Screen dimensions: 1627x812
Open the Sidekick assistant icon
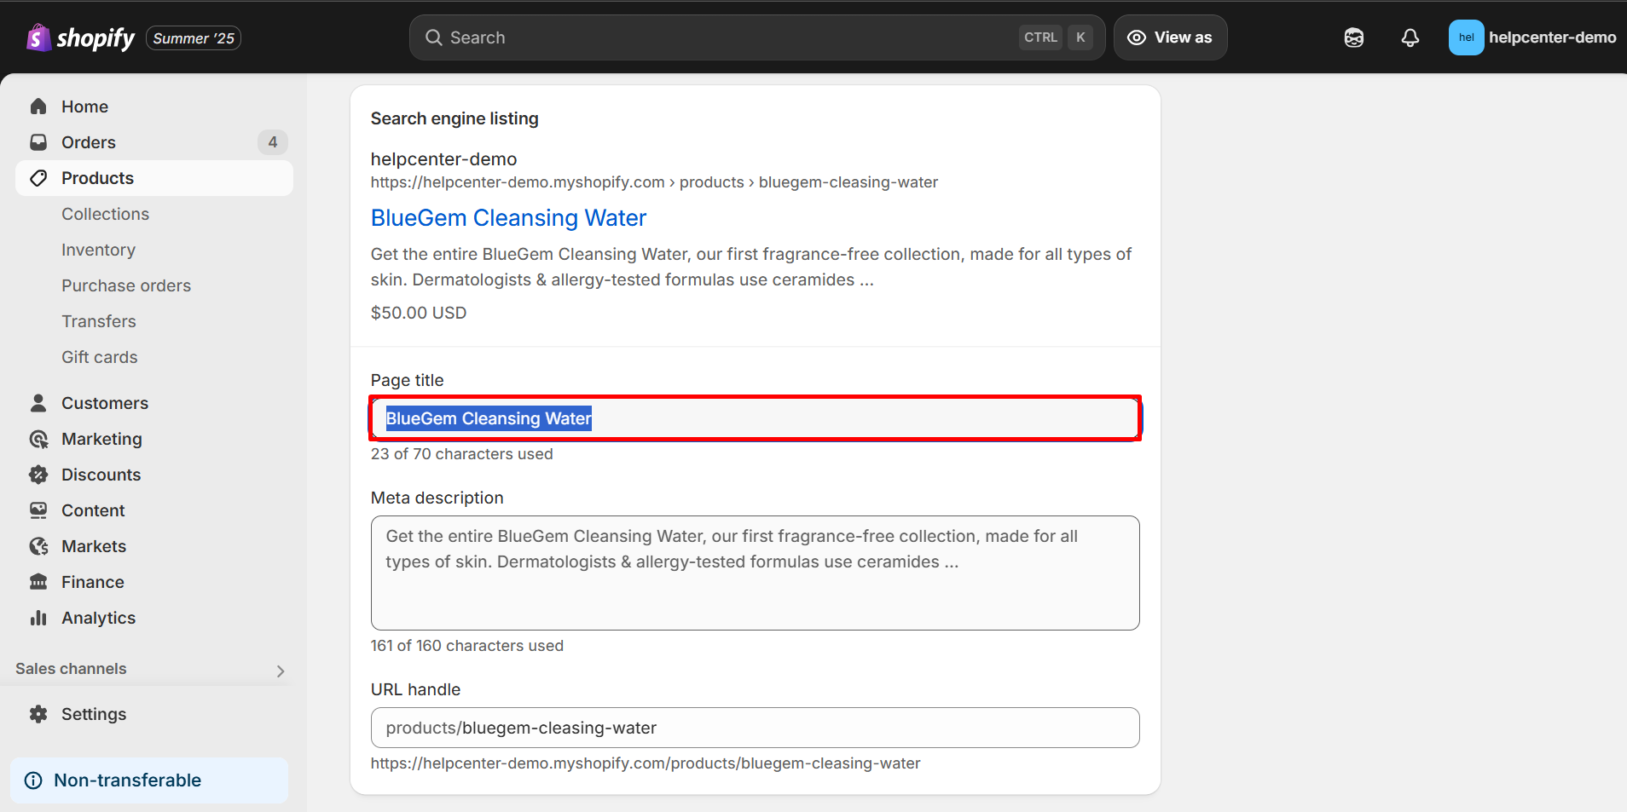[1353, 37]
